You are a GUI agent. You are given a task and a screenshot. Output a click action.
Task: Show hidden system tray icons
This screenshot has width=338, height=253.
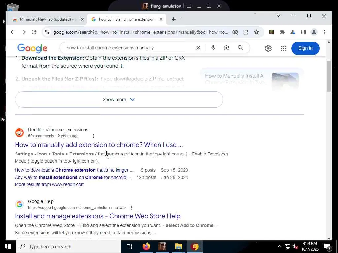[279, 246]
